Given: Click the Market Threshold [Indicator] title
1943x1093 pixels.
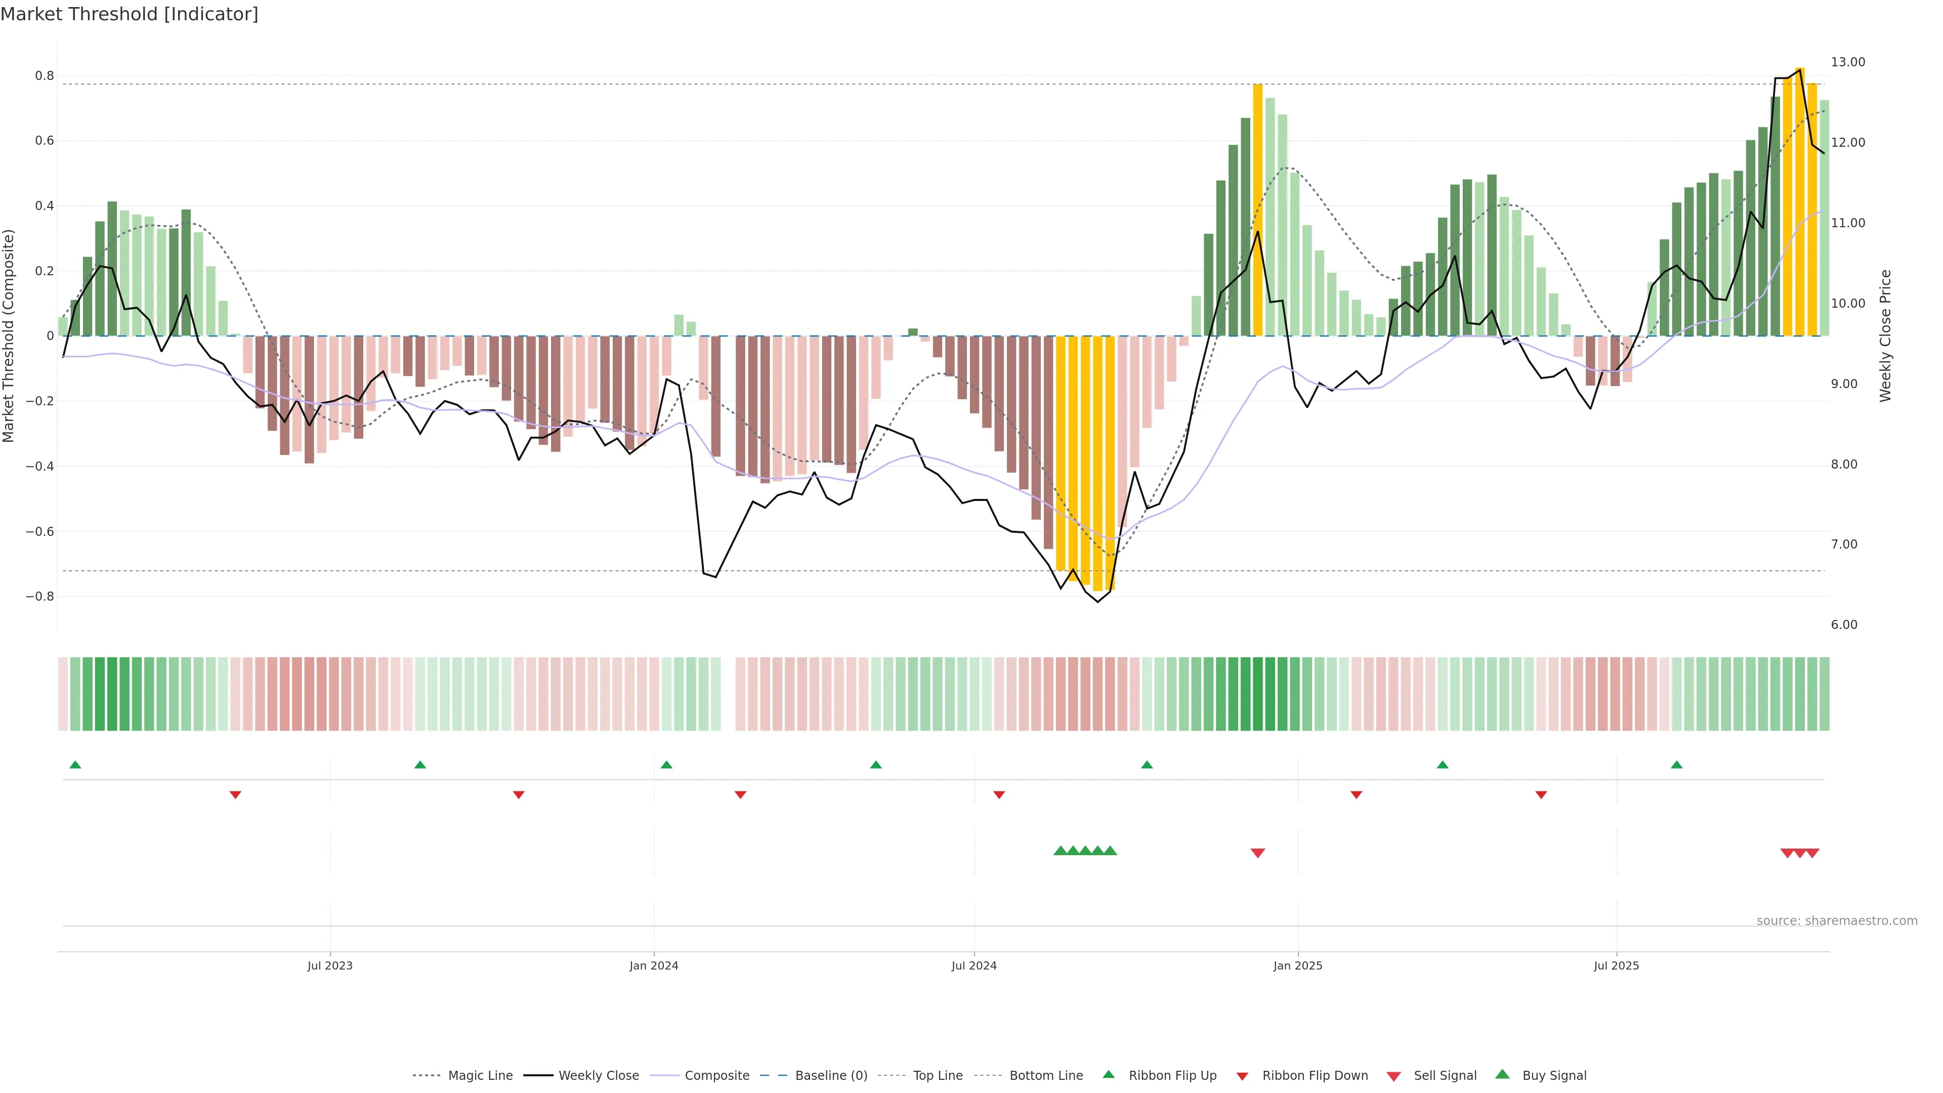Looking at the screenshot, I should (129, 14).
